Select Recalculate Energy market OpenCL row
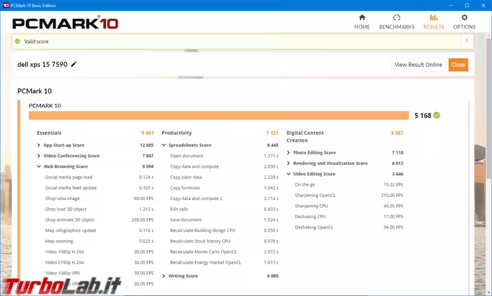This screenshot has width=492, height=296. 224,263
